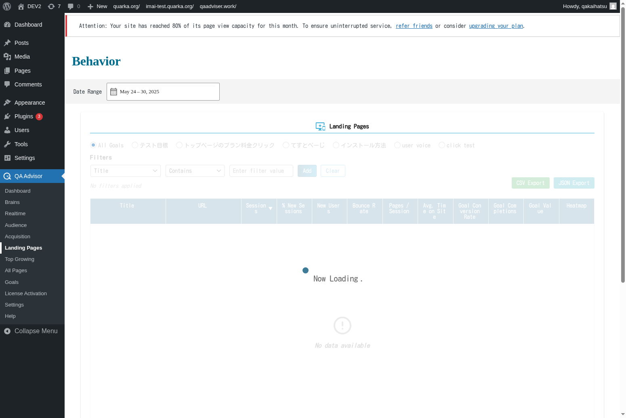
Task: Select the All Goals radio button
Action: tap(93, 145)
